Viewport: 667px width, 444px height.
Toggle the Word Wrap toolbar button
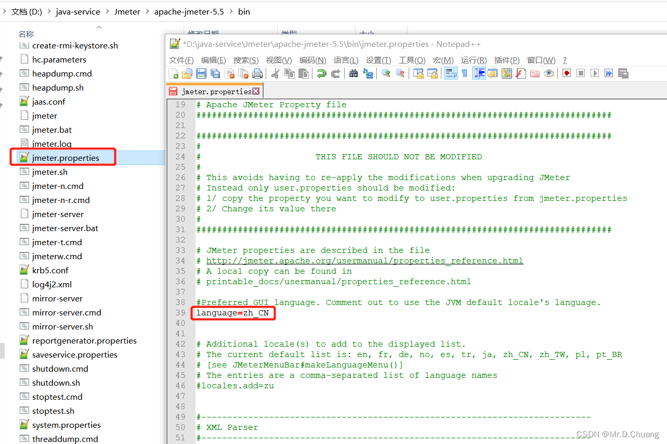point(451,73)
